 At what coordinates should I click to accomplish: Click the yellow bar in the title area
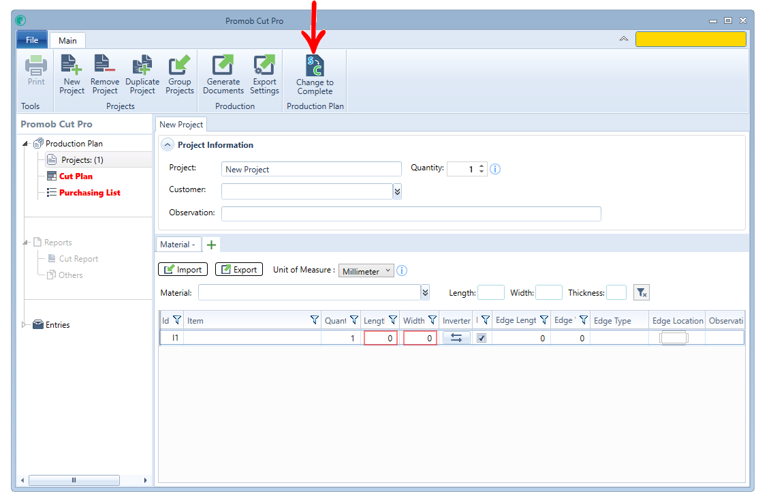(x=691, y=39)
